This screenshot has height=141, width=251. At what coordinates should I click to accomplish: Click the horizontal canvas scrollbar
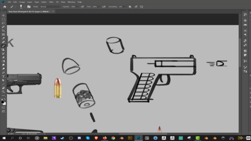(x=143, y=134)
